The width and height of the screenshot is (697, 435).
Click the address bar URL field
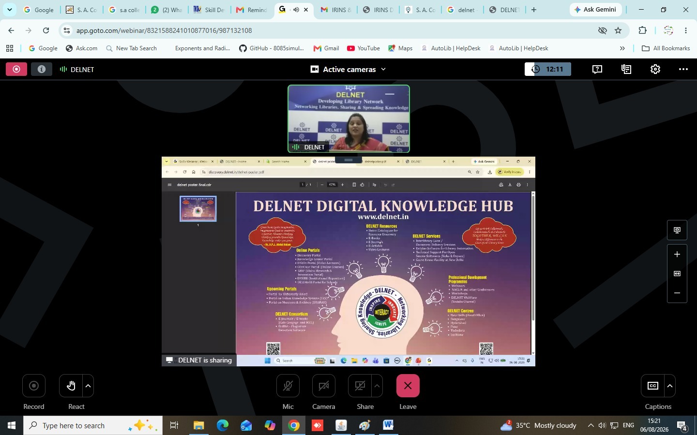[334, 30]
